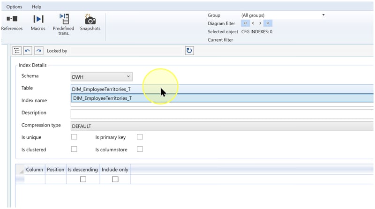This screenshot has height=209, width=375.
Task: Go to first diagram filter
Action: click(245, 23)
